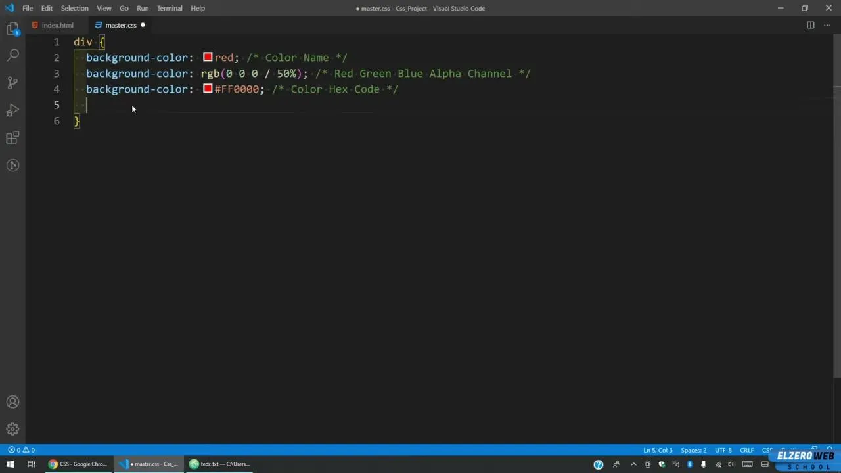Switch to CSS - Google Chrome taskbar window
Image resolution: width=841 pixels, height=473 pixels.
tap(78, 464)
